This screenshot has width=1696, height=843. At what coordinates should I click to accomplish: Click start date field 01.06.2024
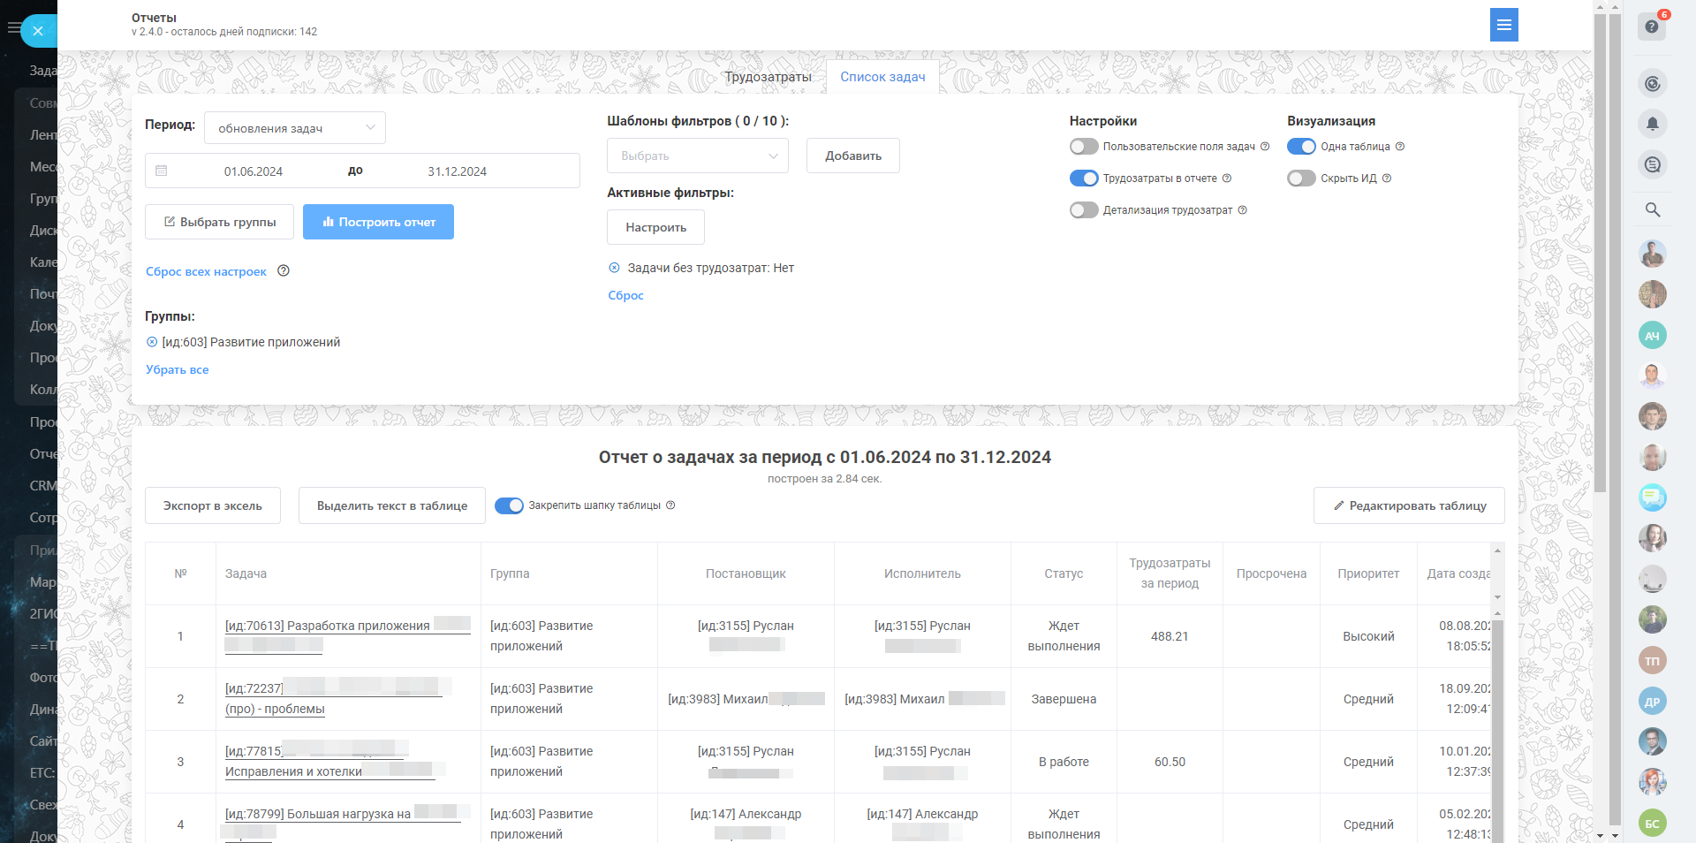254,171
